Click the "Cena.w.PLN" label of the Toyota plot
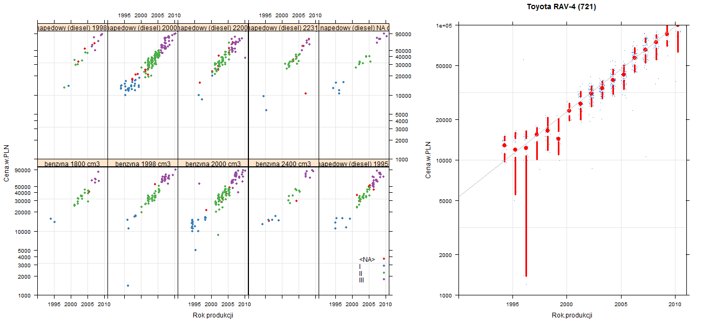 [428, 160]
